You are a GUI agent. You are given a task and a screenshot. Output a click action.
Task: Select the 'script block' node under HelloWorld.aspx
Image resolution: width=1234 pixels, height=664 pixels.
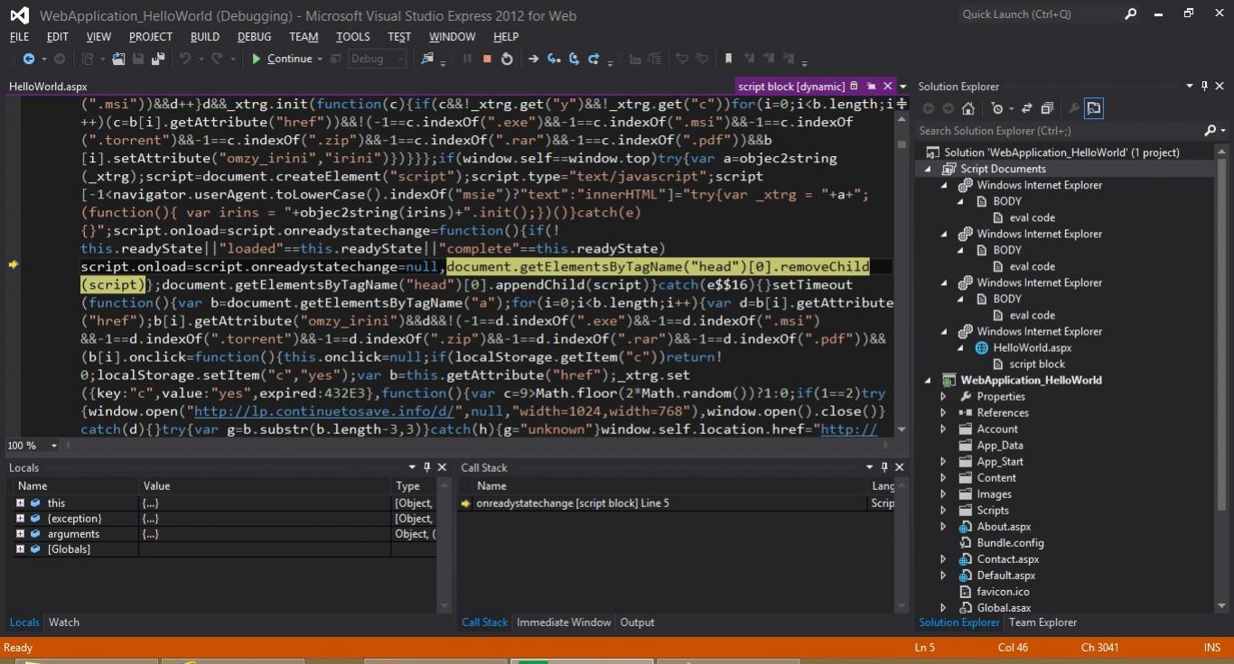(x=1037, y=364)
